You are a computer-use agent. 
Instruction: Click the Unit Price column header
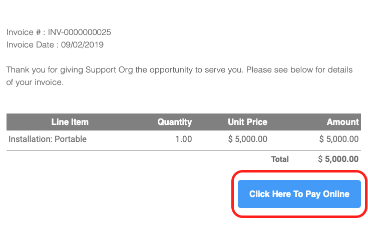coord(247,122)
